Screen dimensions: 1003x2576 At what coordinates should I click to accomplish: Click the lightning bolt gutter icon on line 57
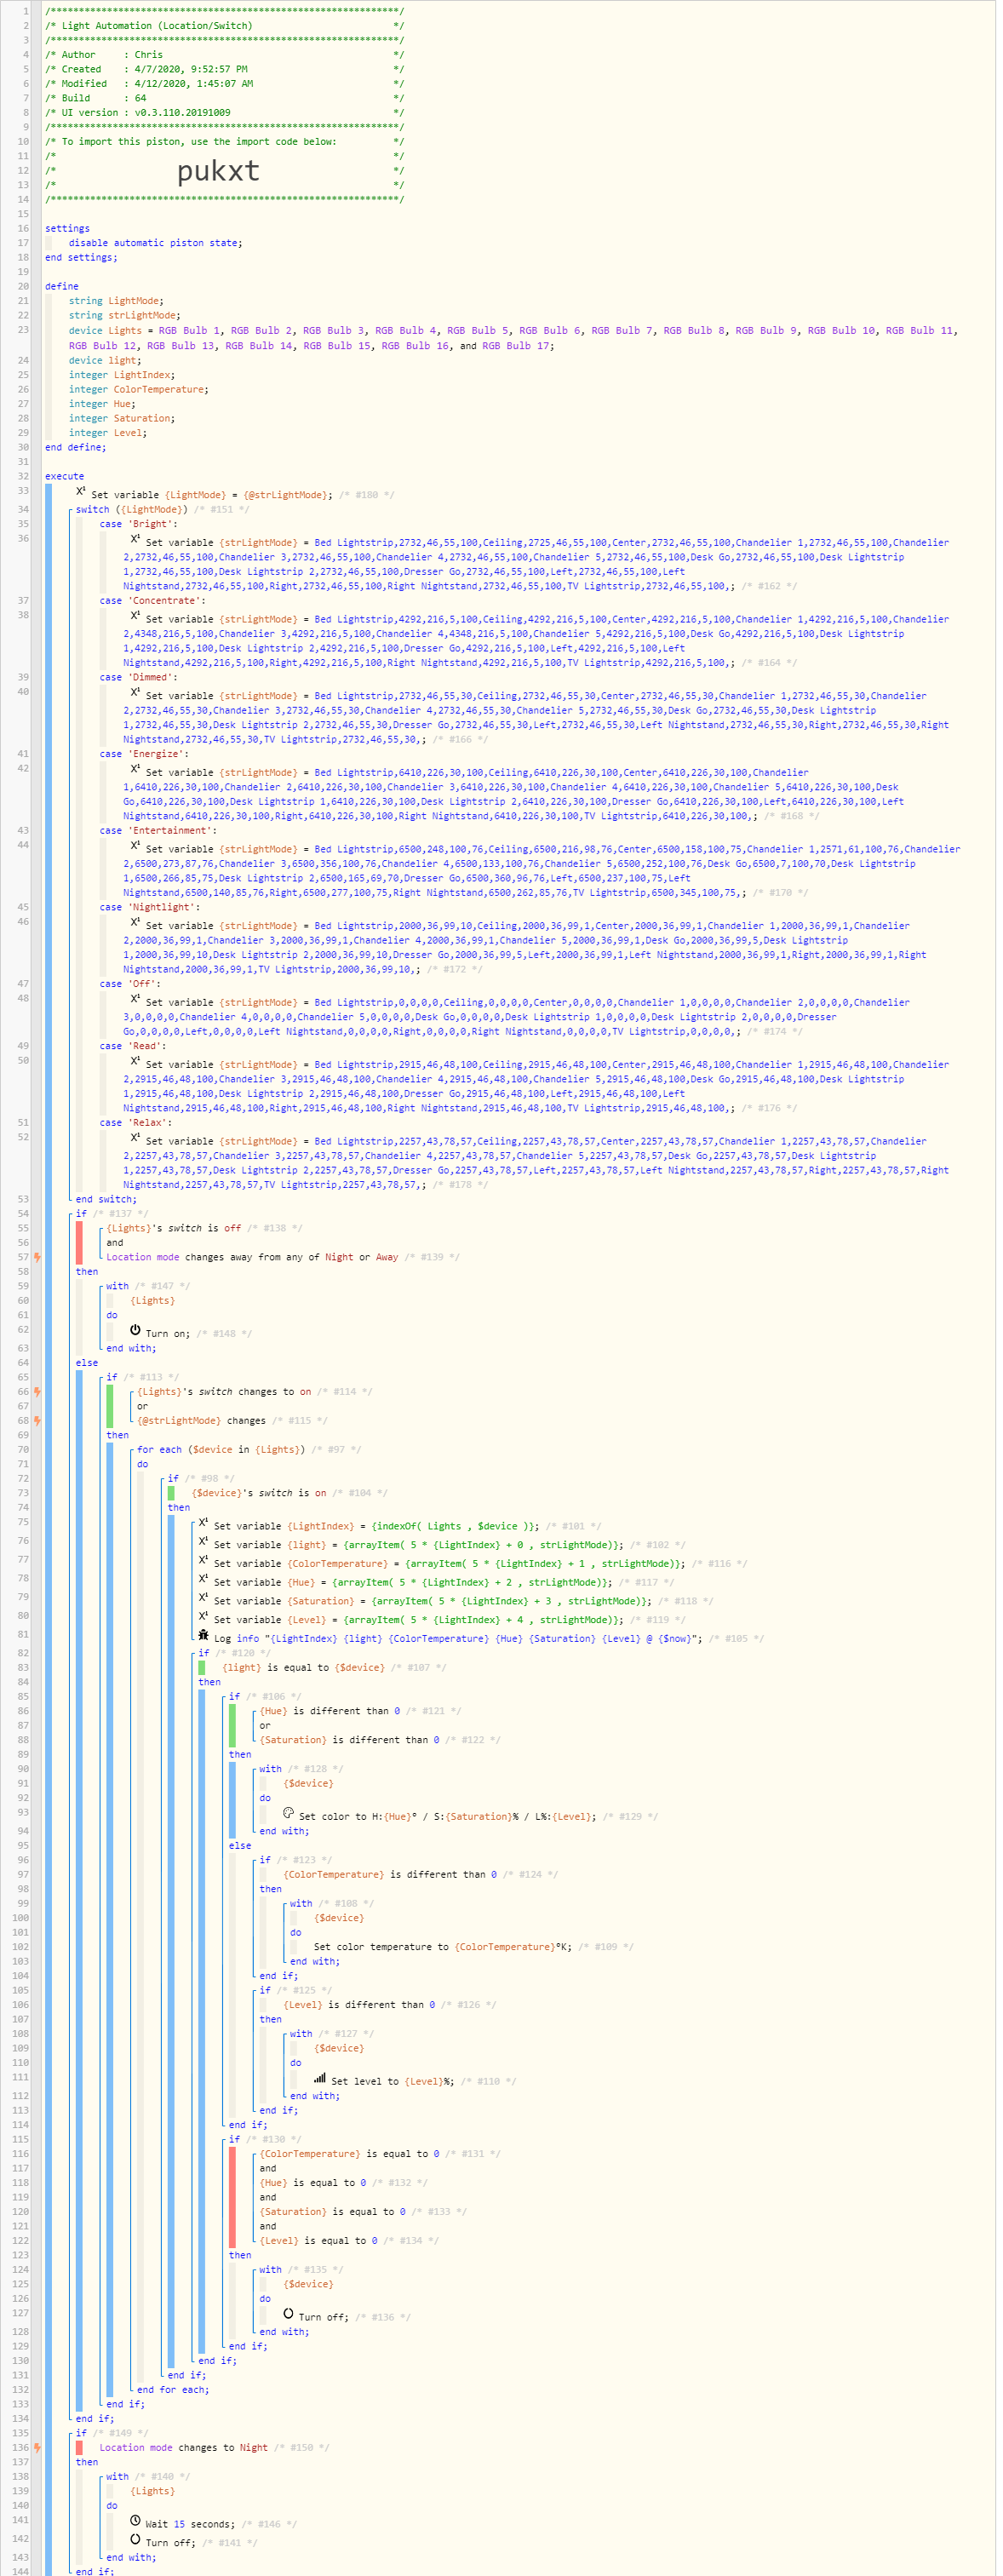37,1257
